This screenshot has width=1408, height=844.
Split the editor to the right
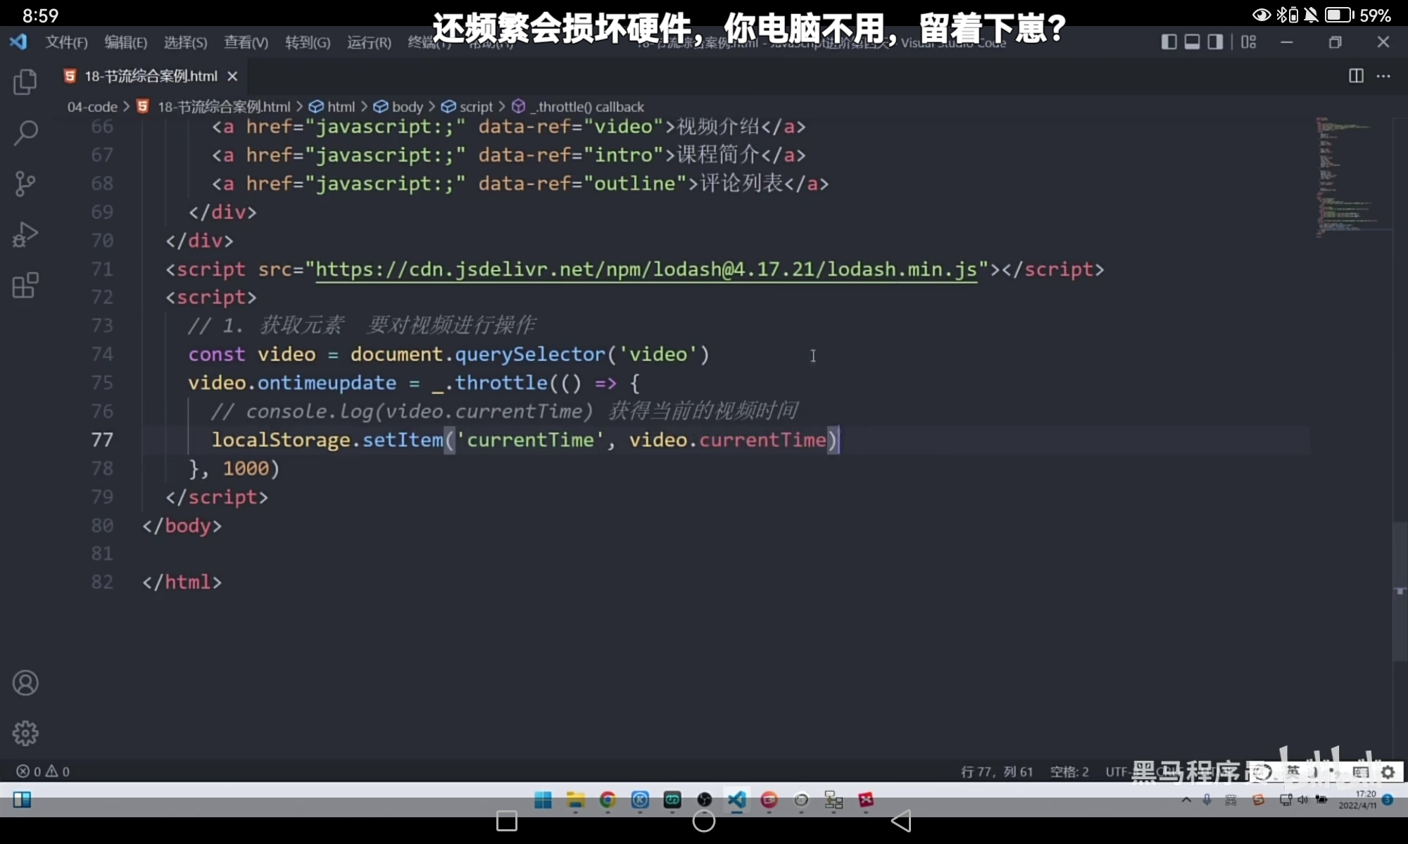[x=1356, y=76]
